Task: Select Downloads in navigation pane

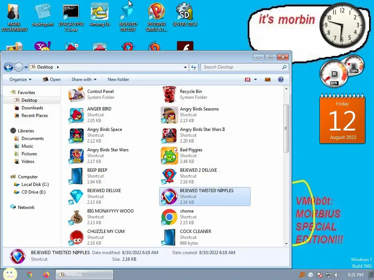Action: (32, 108)
